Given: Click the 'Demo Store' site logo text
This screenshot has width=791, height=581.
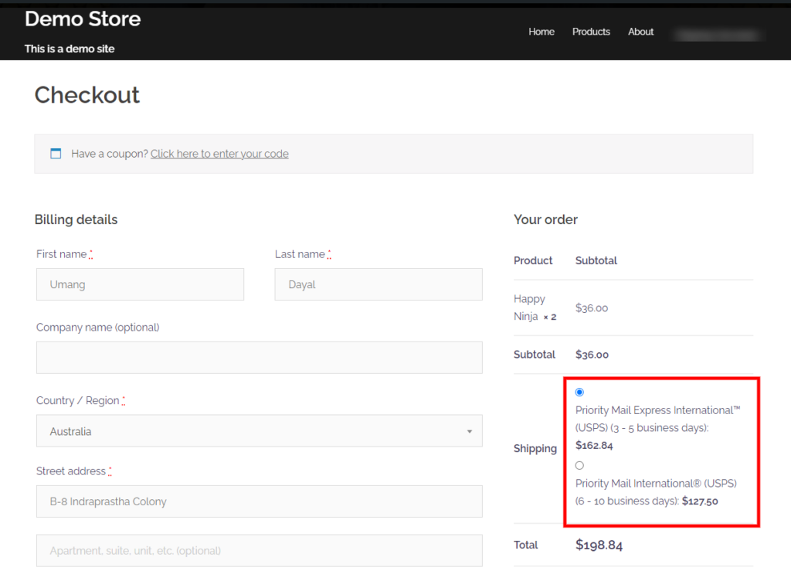Looking at the screenshot, I should click(82, 19).
